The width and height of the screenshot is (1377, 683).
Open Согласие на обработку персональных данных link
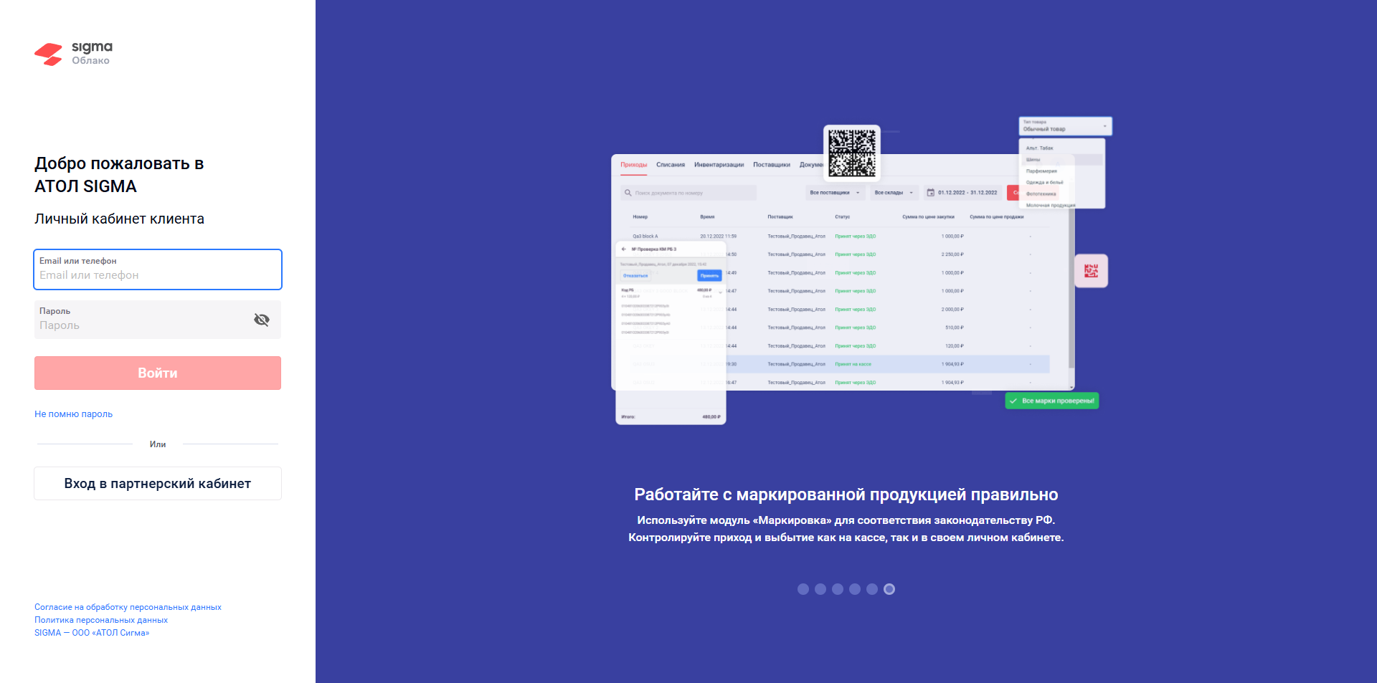tap(128, 607)
